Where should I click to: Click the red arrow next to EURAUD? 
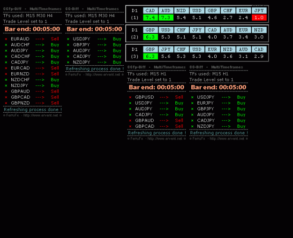click(40, 39)
